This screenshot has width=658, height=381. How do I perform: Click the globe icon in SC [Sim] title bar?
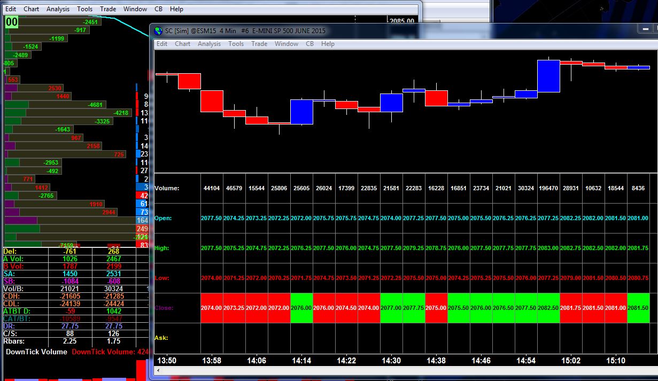pos(158,31)
